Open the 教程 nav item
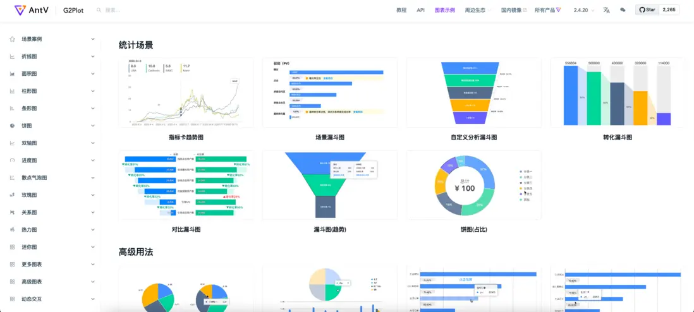The height and width of the screenshot is (312, 694). [x=401, y=10]
